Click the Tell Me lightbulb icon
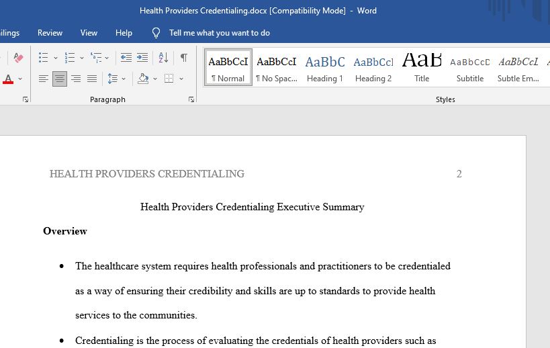This screenshot has height=348, width=550. pyautogui.click(x=156, y=33)
